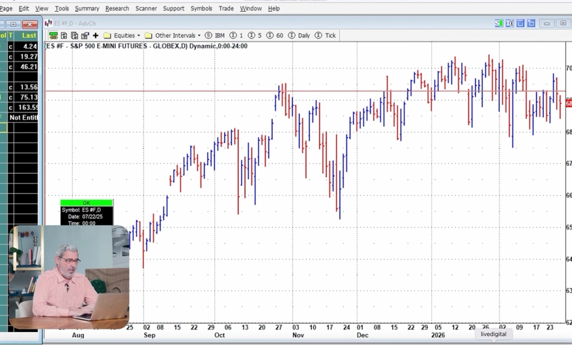Select the 60 minute interval

click(275, 35)
